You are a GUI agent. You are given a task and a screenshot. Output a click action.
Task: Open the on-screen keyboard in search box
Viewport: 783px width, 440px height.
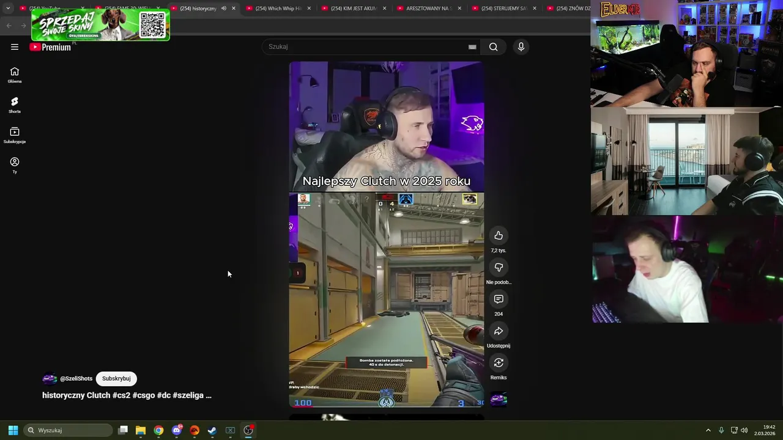click(472, 47)
